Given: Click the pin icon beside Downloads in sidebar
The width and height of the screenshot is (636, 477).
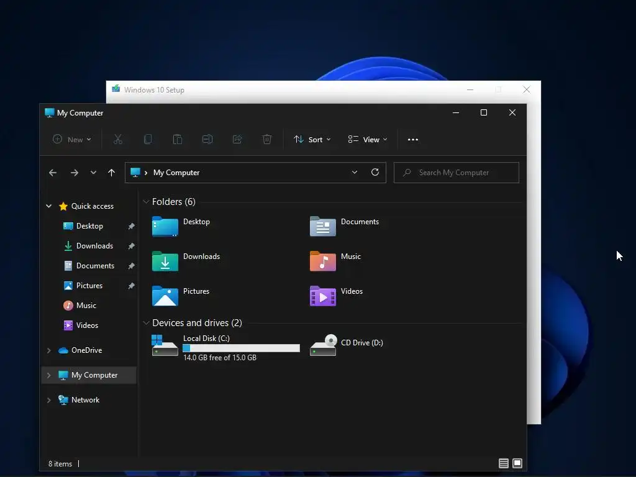Looking at the screenshot, I should tap(132, 246).
